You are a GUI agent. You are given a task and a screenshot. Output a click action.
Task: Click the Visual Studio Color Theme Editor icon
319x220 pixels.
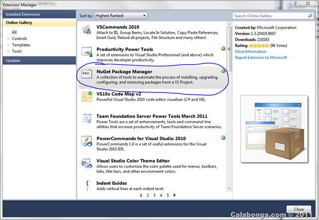[87, 163]
